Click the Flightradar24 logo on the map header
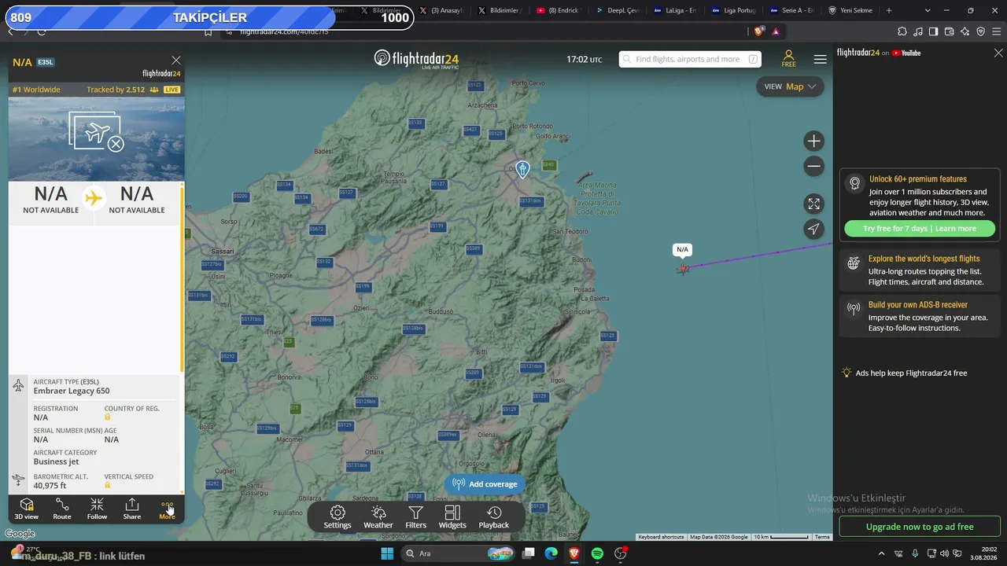This screenshot has width=1007, height=566. 416,59
